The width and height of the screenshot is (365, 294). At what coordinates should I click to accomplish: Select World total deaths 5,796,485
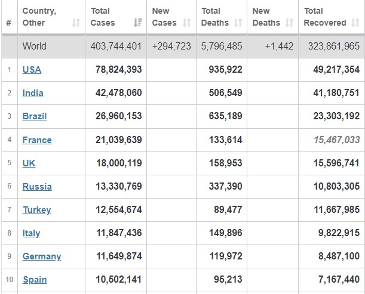pyautogui.click(x=222, y=47)
